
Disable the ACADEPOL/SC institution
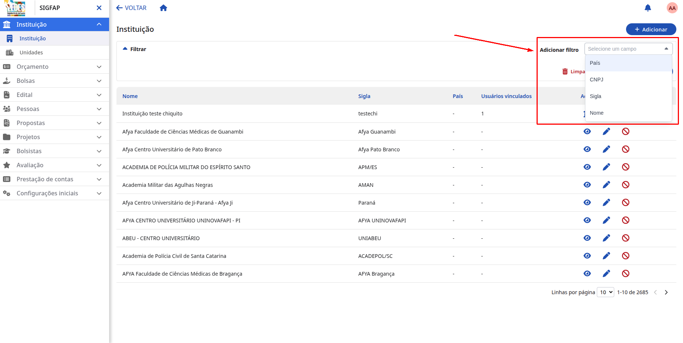click(x=626, y=256)
